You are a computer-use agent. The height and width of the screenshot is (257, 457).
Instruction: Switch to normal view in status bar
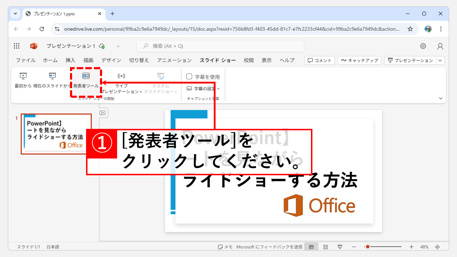pyautogui.click(x=311, y=247)
